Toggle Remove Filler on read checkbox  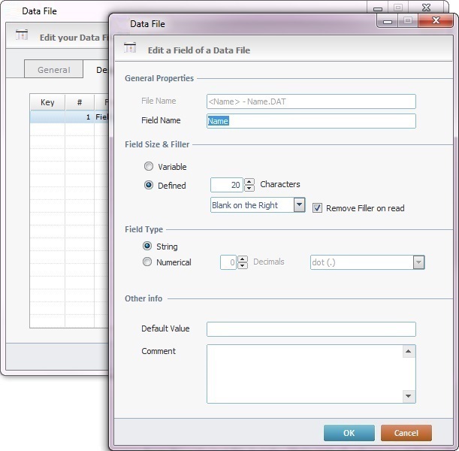(318, 207)
